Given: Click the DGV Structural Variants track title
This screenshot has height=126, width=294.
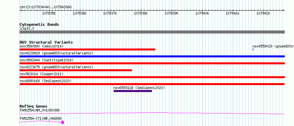Looking at the screenshot, I should coord(46,42).
